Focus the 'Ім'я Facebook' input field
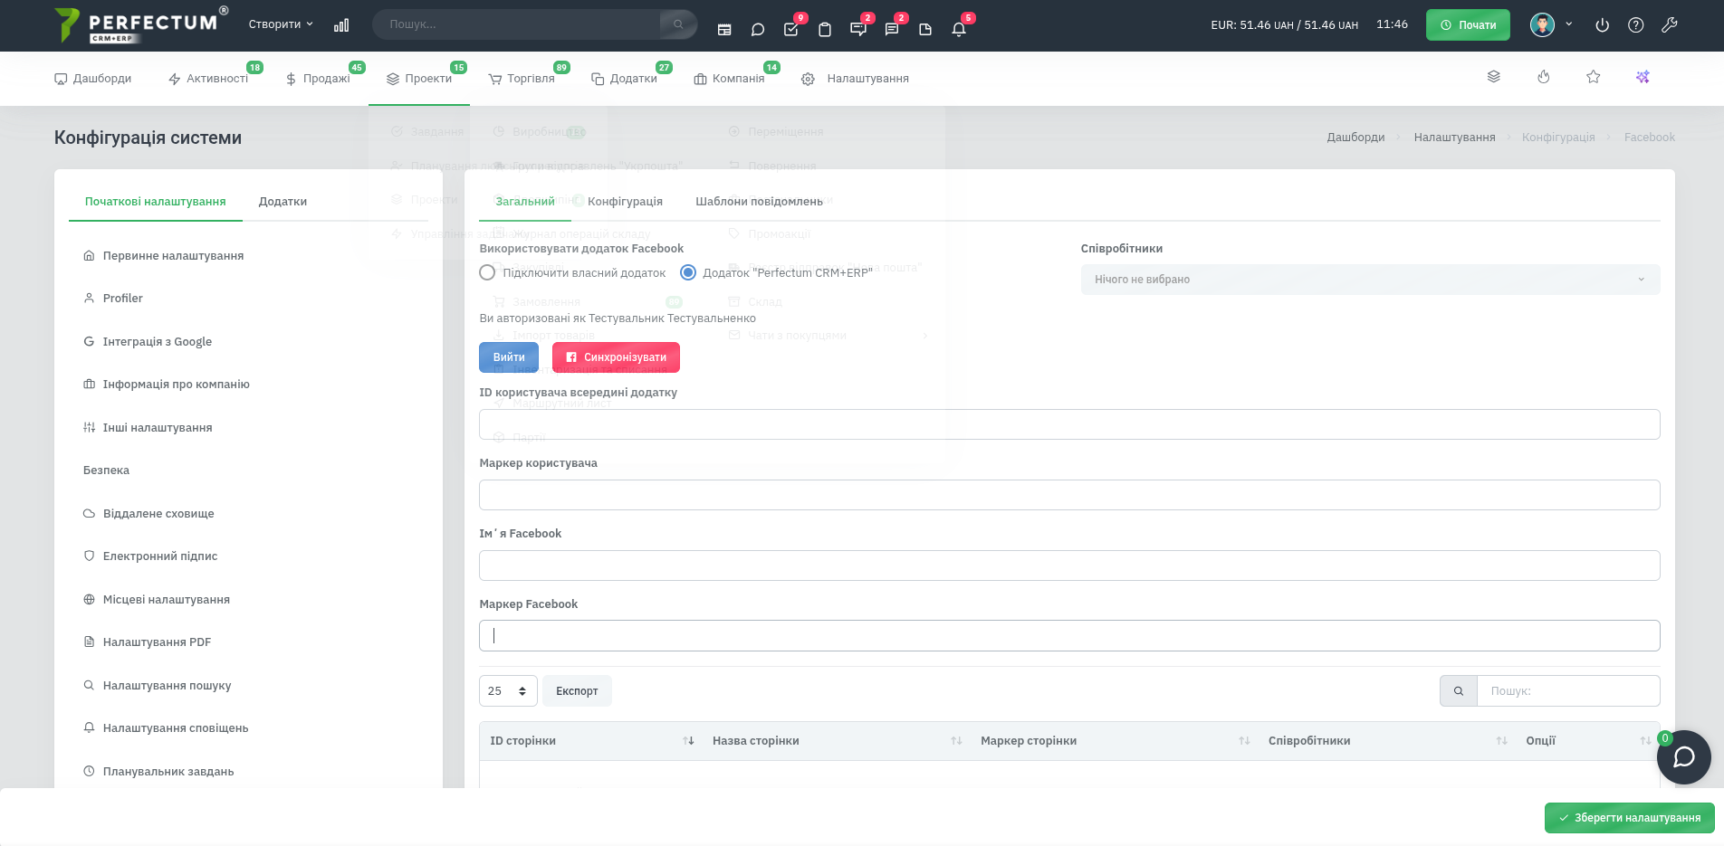The height and width of the screenshot is (846, 1724). [1069, 566]
